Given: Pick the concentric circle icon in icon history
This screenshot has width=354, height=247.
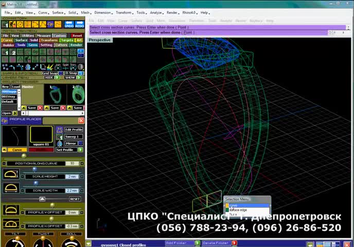Looking at the screenshot, I should point(20,24).
